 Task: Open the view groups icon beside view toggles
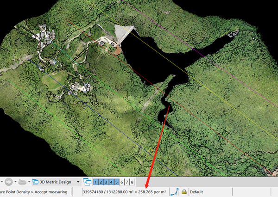[x=87, y=182]
